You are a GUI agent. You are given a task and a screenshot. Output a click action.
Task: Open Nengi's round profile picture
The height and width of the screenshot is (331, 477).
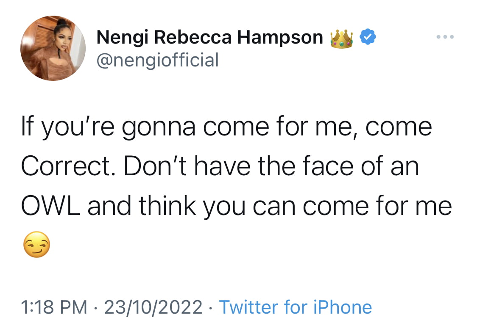pyautogui.click(x=53, y=48)
